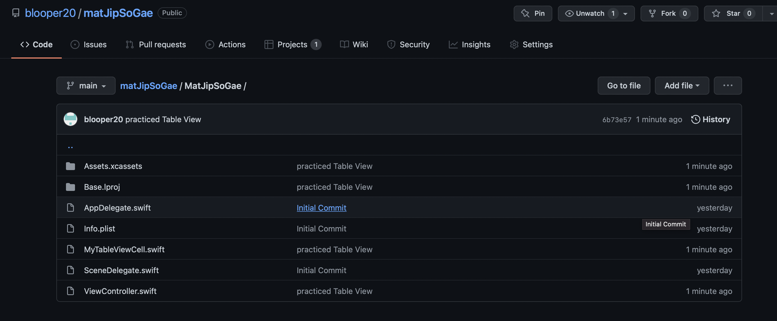This screenshot has width=777, height=321.
Task: Click the Public visibility badge
Action: (172, 13)
